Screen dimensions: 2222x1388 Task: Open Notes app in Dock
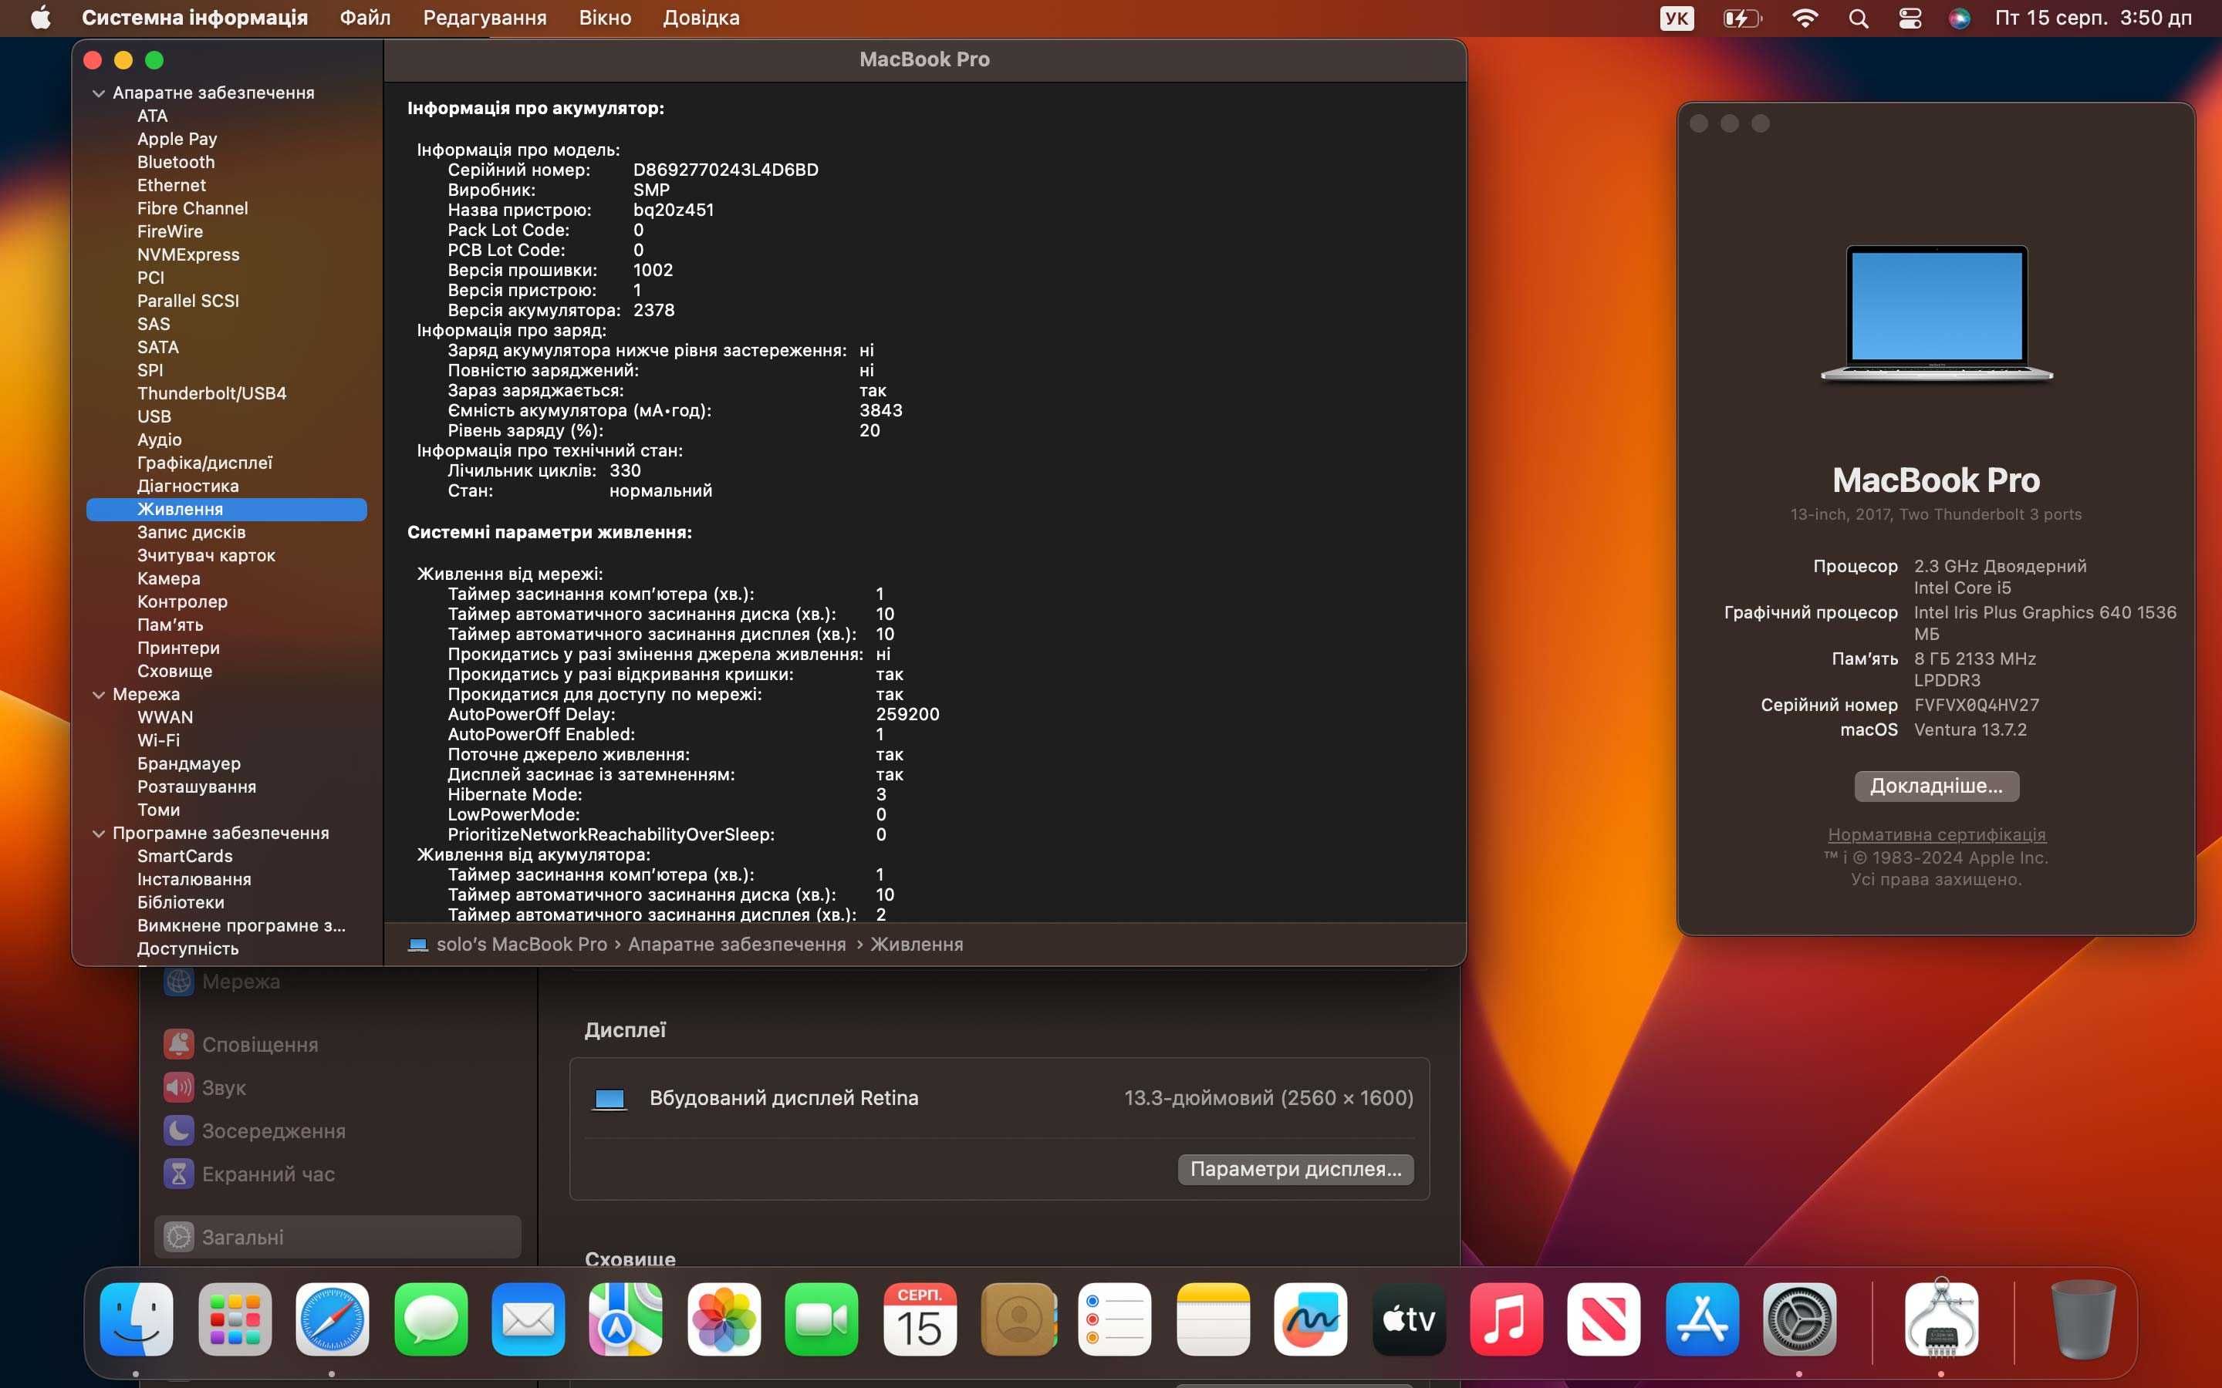tap(1213, 1319)
